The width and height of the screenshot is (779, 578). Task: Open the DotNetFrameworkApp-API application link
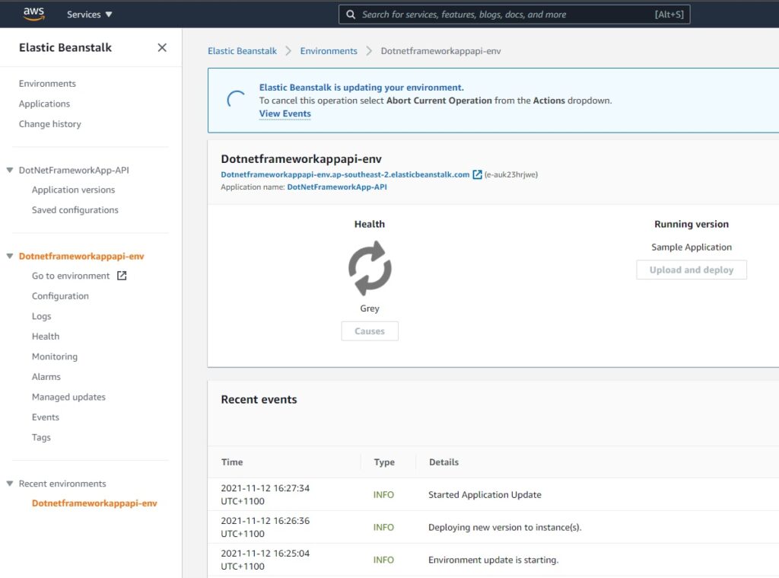coord(336,187)
